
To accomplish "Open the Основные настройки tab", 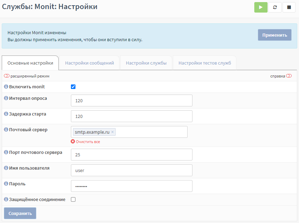I will coord(30,63).
